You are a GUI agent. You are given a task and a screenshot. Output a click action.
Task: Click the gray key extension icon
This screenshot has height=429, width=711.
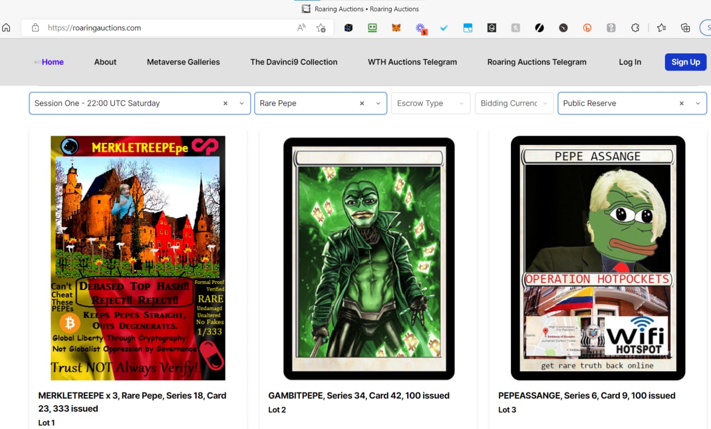click(611, 28)
